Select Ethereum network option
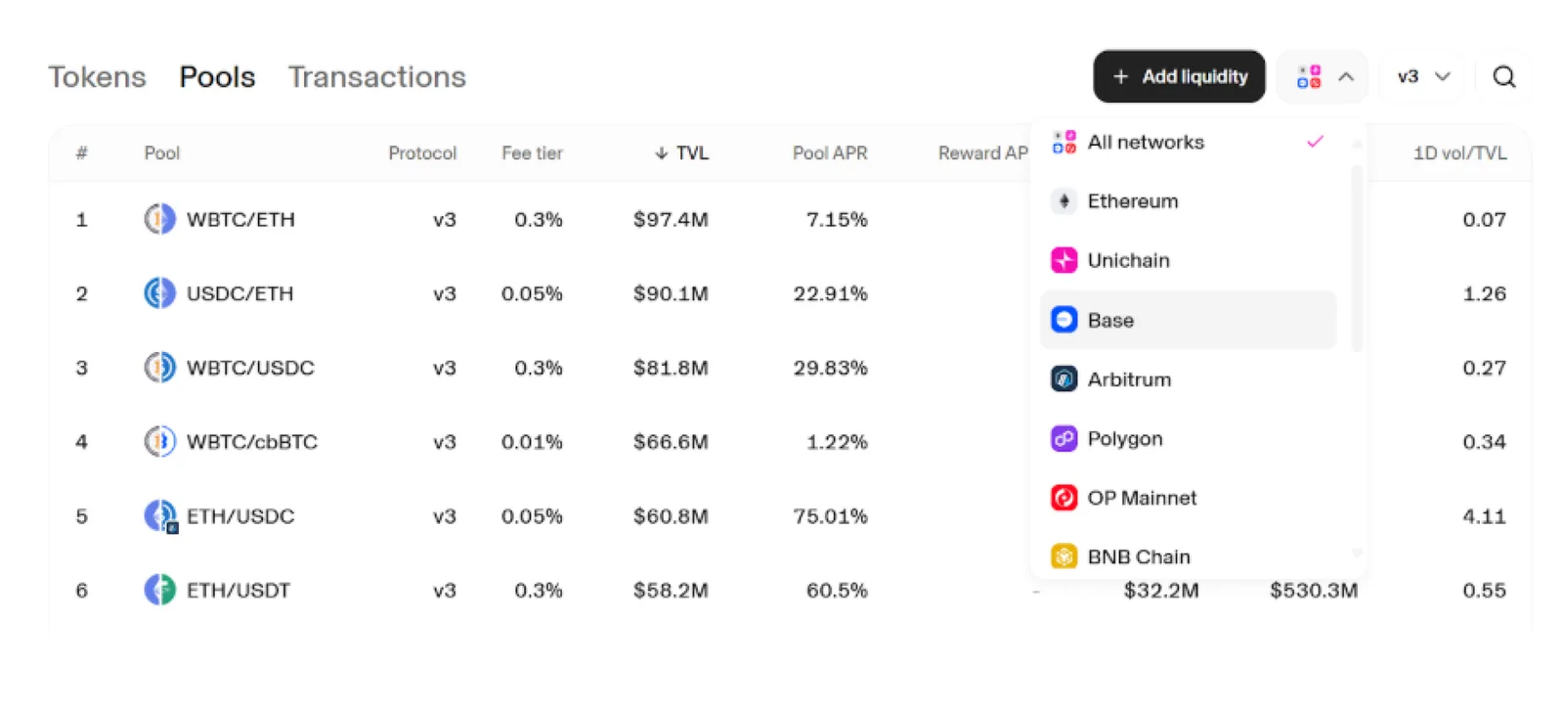Screen dimensions: 1564x708 [1188, 201]
